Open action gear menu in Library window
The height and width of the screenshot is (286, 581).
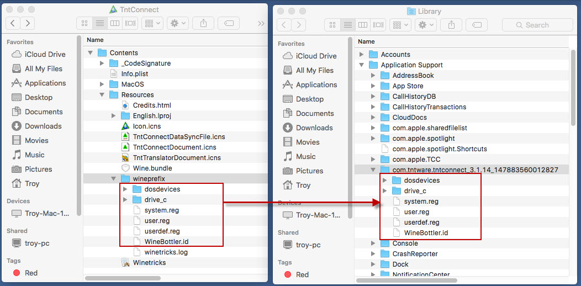(x=426, y=25)
